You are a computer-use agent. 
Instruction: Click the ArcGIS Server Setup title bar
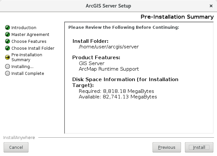[108, 6]
